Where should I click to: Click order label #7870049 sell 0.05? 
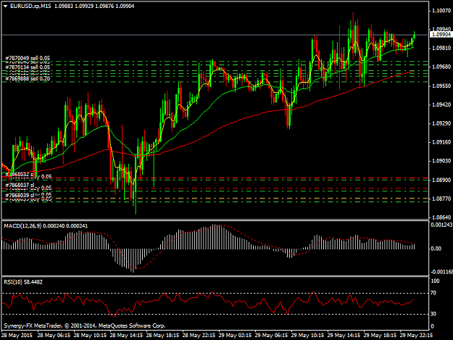[x=28, y=58]
